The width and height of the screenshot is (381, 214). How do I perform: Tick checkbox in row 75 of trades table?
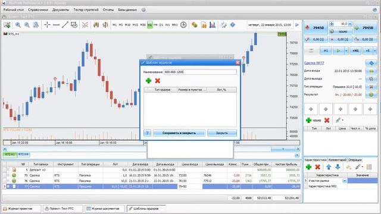pyautogui.click(x=8, y=175)
